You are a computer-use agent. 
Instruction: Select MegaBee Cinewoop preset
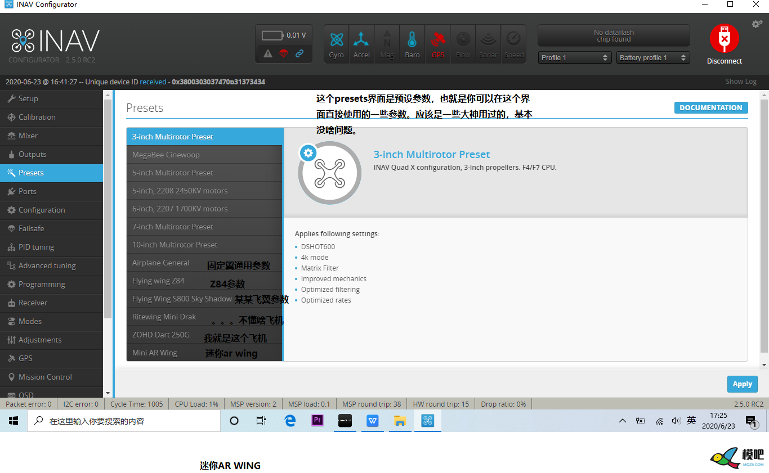coord(204,155)
